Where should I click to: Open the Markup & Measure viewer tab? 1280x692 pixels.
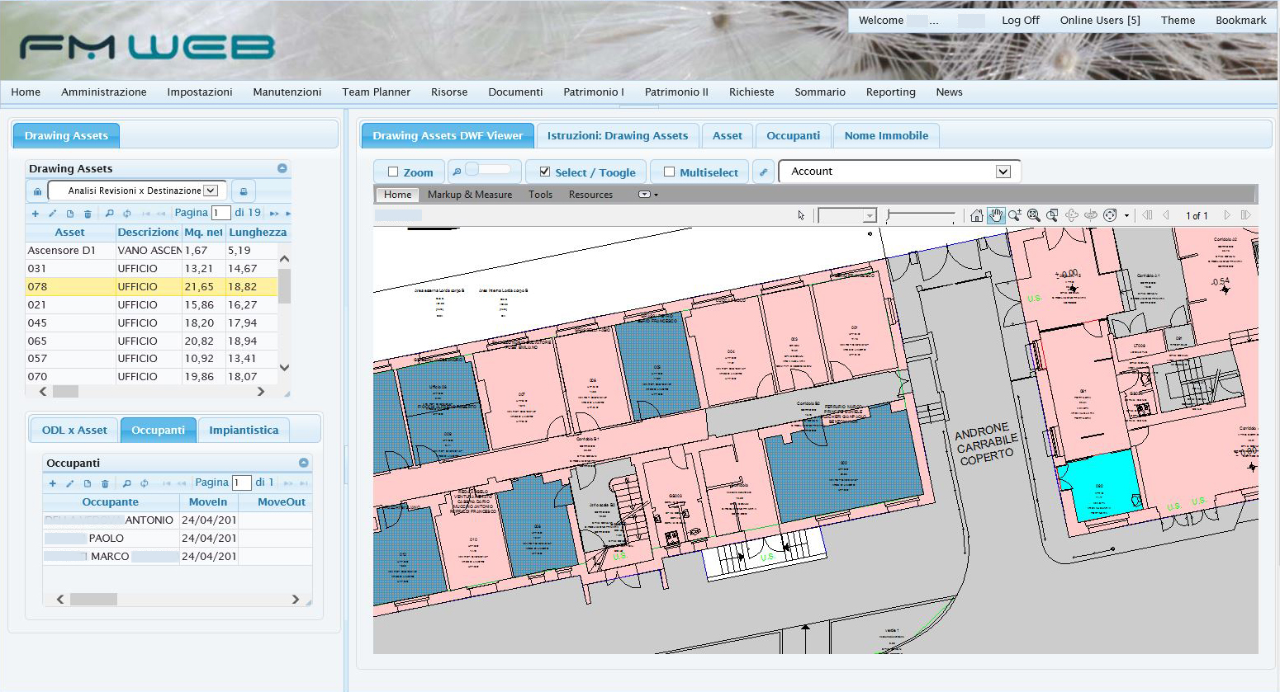coord(470,195)
